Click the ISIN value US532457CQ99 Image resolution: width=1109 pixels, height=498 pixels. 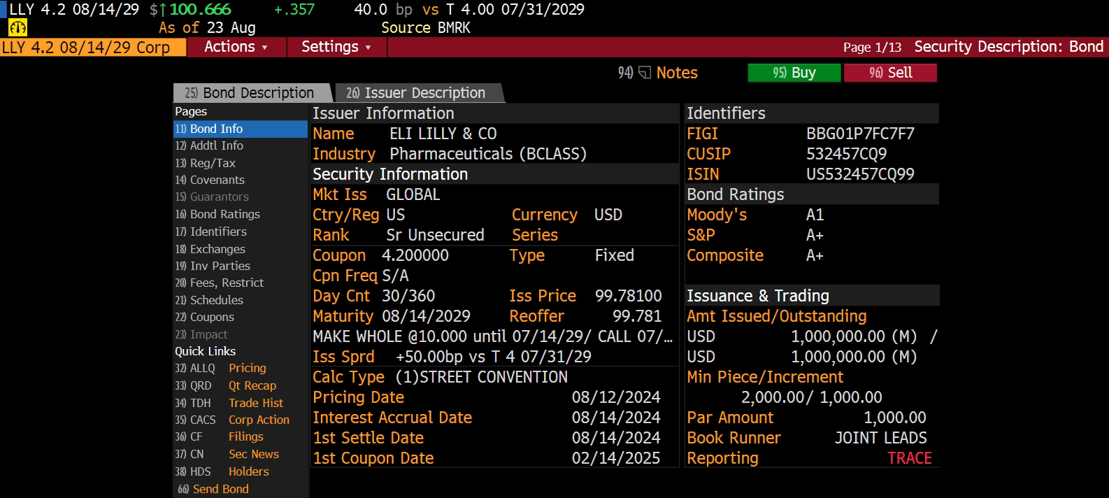coord(860,174)
